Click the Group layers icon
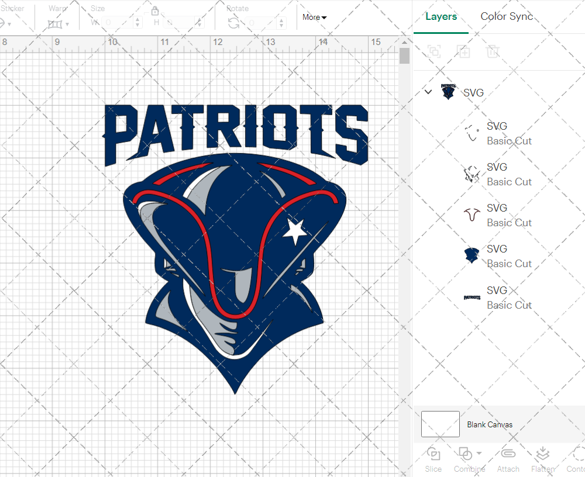585x477 pixels. coord(434,51)
